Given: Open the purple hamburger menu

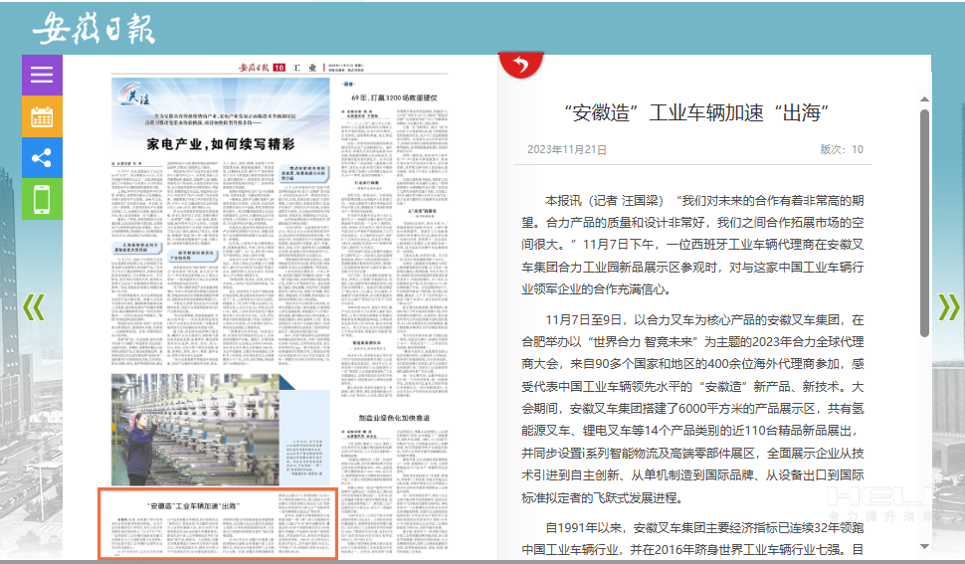Looking at the screenshot, I should 42,75.
